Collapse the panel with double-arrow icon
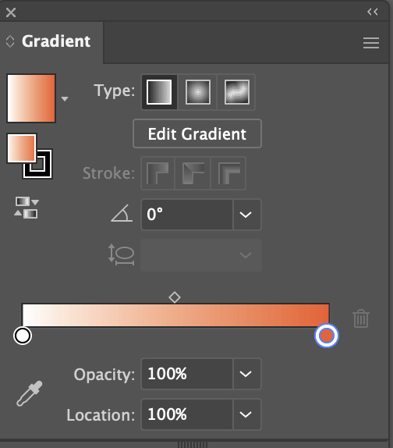Viewport: 393px width, 448px height. point(373,12)
